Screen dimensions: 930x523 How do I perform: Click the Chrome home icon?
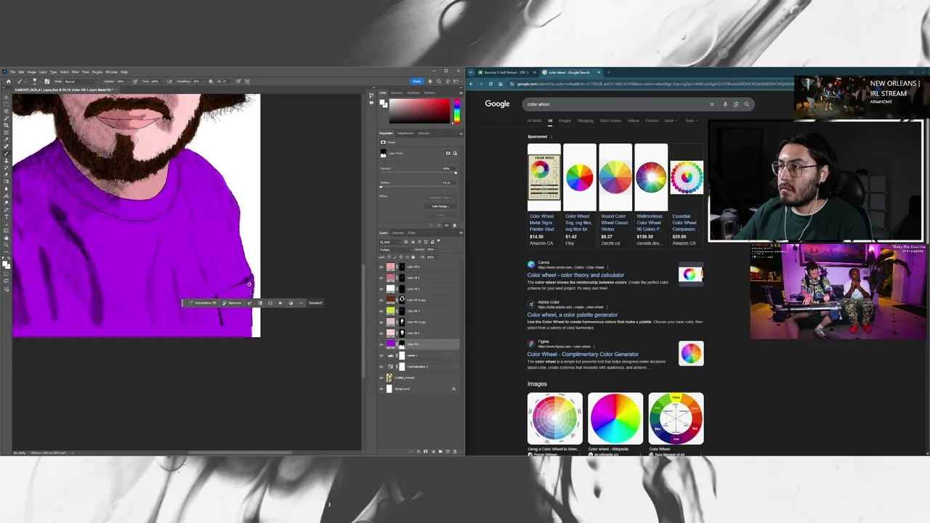click(x=501, y=84)
